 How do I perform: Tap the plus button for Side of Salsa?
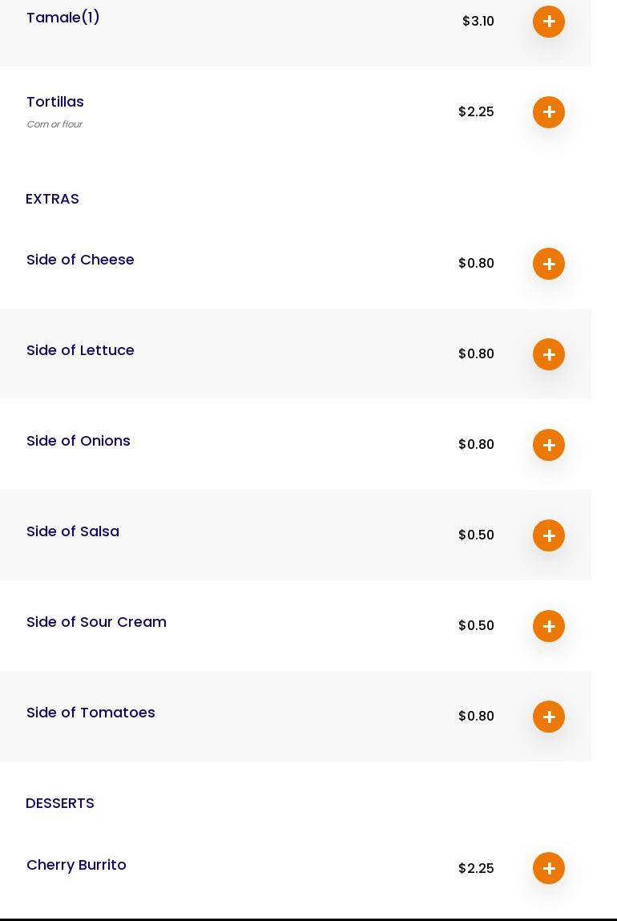(x=549, y=535)
